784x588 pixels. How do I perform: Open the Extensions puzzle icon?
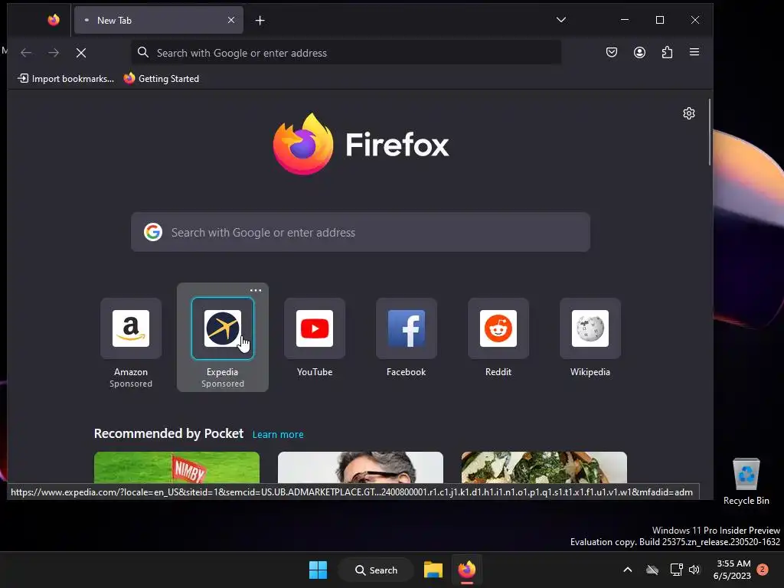[x=667, y=52]
